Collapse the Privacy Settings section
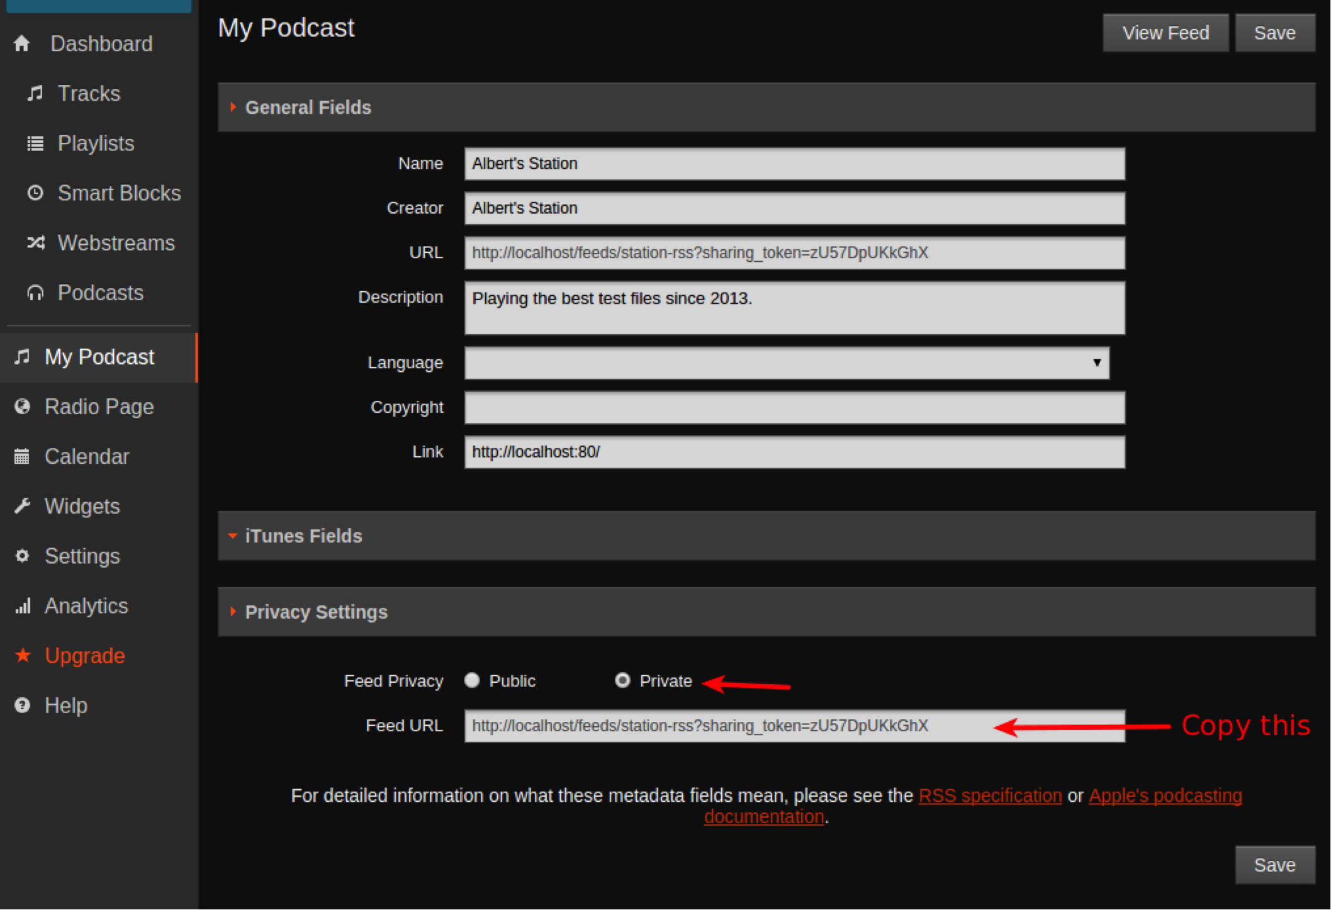Image resolution: width=1331 pixels, height=910 pixels. pyautogui.click(x=316, y=612)
